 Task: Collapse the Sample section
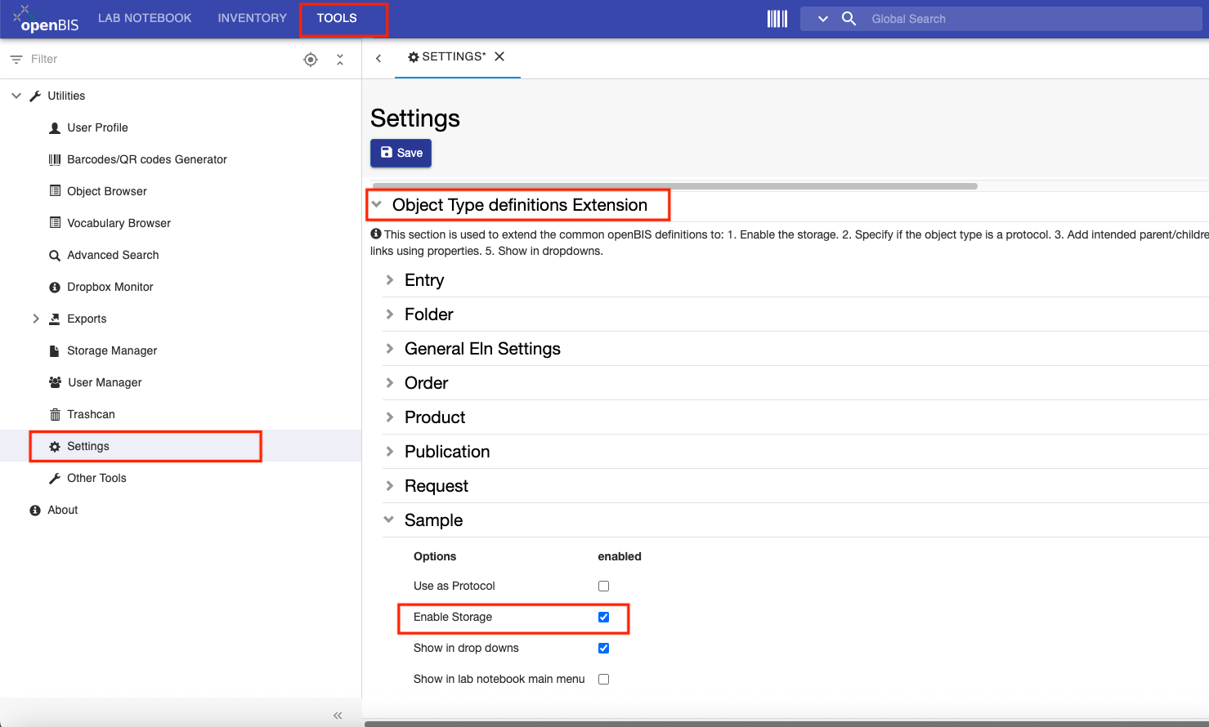(389, 520)
